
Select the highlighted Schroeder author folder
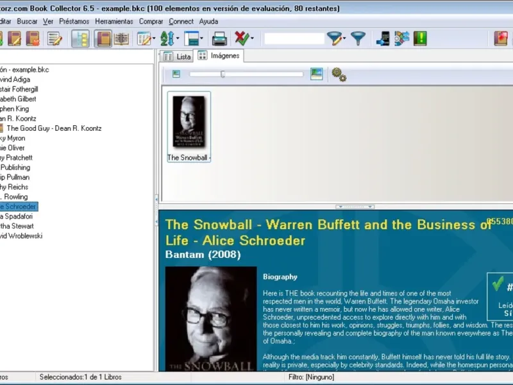pos(19,207)
